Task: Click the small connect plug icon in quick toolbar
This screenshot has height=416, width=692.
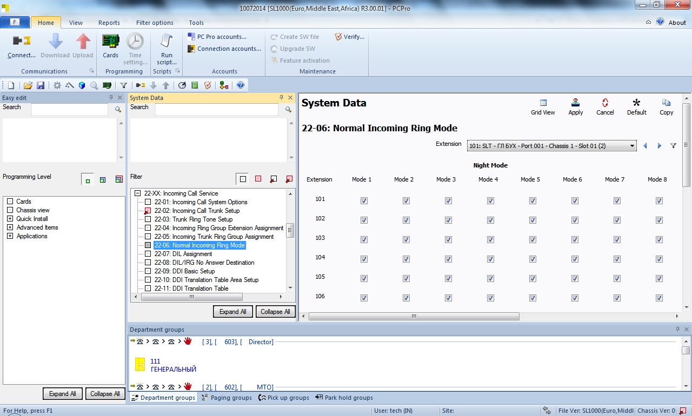Action: click(x=141, y=85)
